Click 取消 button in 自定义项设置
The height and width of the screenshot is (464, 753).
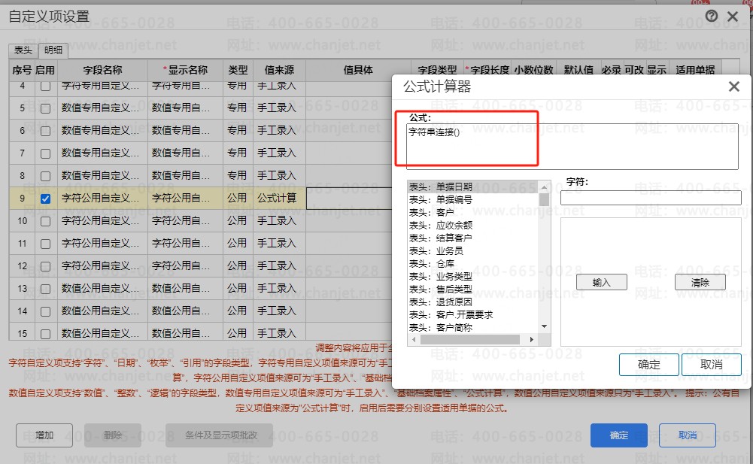[688, 435]
